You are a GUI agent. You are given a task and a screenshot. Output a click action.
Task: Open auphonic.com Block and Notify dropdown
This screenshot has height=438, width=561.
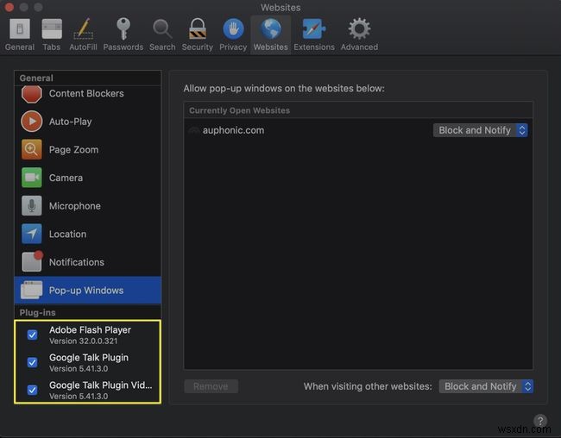(480, 130)
